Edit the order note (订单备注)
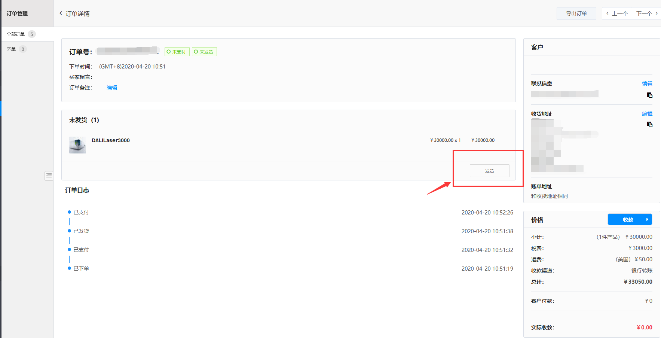Viewport: 661px width, 338px height. [112, 88]
